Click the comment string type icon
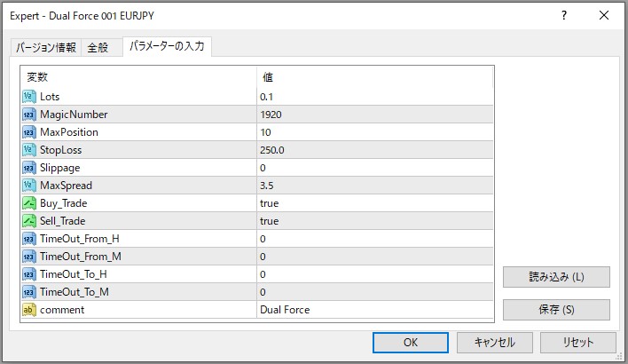628x364 pixels. 28,310
